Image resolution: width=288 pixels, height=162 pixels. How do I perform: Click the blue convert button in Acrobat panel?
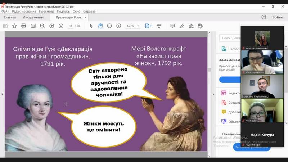tap(230, 80)
